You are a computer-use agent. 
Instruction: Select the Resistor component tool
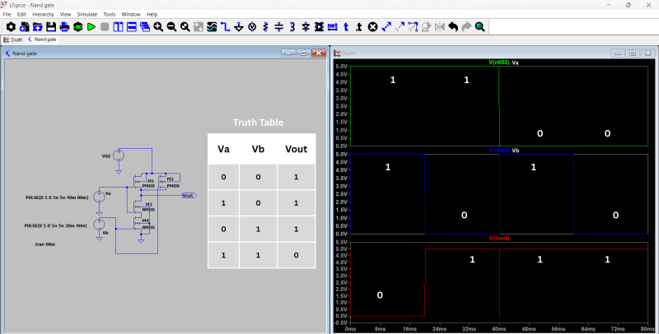(265, 27)
